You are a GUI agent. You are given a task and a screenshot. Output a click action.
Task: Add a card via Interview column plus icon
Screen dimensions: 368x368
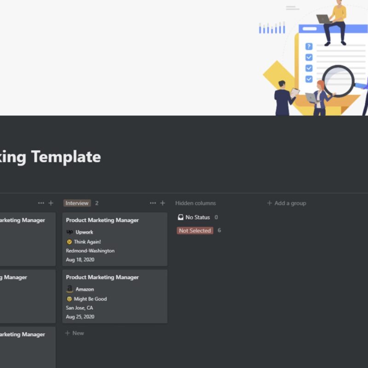(x=163, y=203)
